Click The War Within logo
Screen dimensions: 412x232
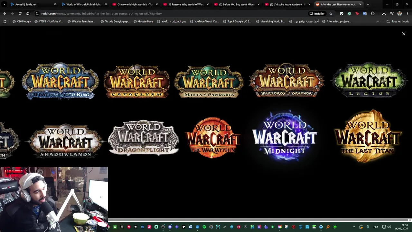coord(212,138)
